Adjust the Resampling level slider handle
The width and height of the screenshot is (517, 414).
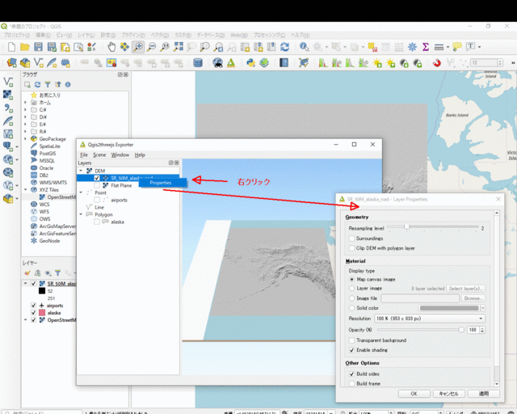pyautogui.click(x=406, y=226)
